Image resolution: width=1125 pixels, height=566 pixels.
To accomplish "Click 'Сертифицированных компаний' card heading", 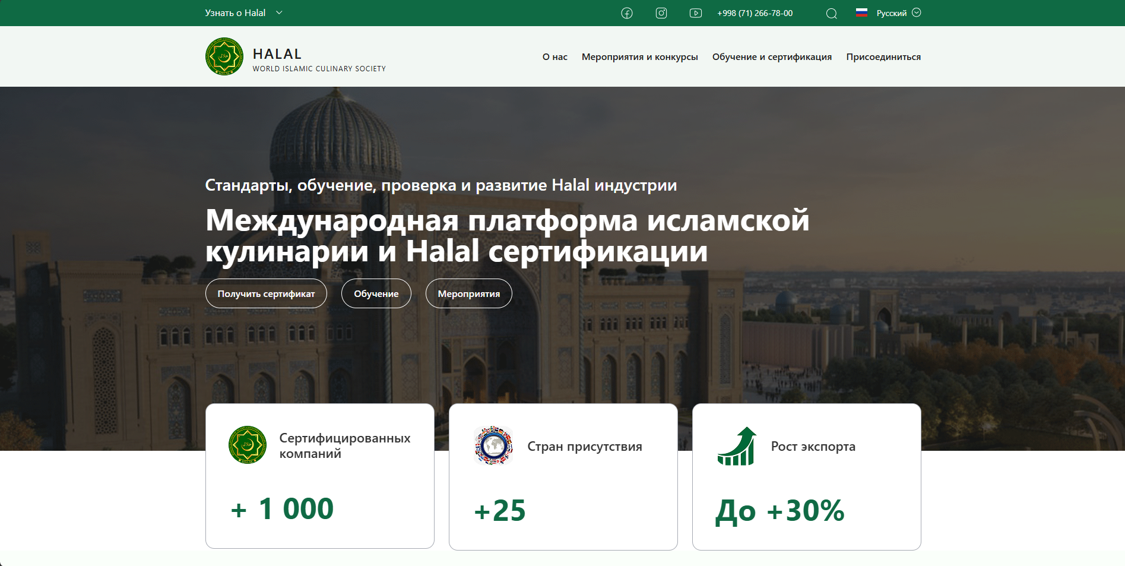I will [x=345, y=445].
